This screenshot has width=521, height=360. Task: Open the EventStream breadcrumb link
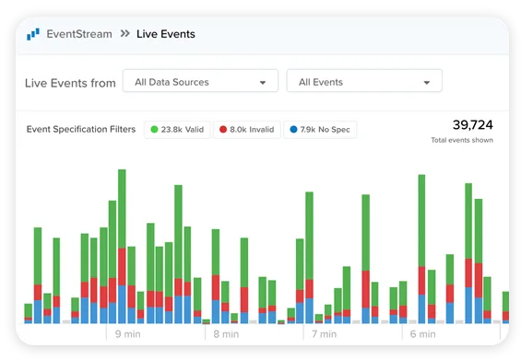pos(79,34)
